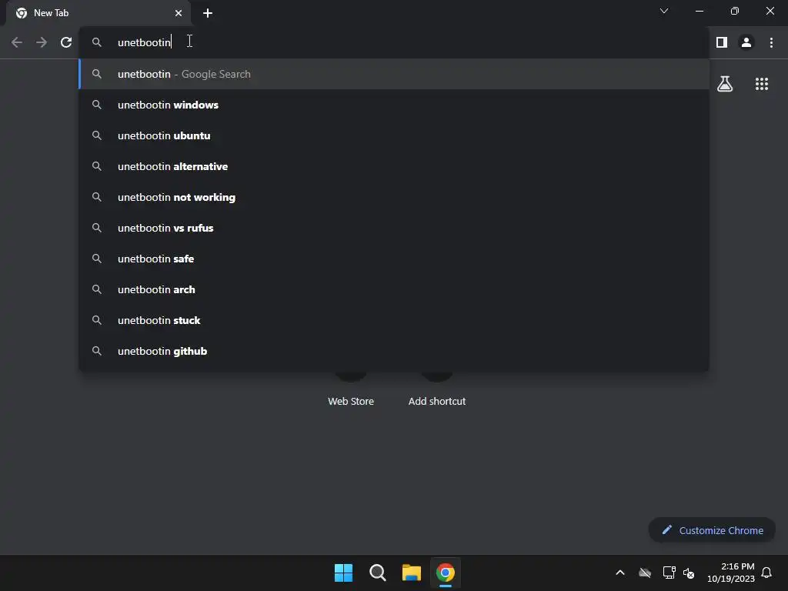The width and height of the screenshot is (788, 591).
Task: Open Chrome's three-dot menu
Action: click(771, 42)
